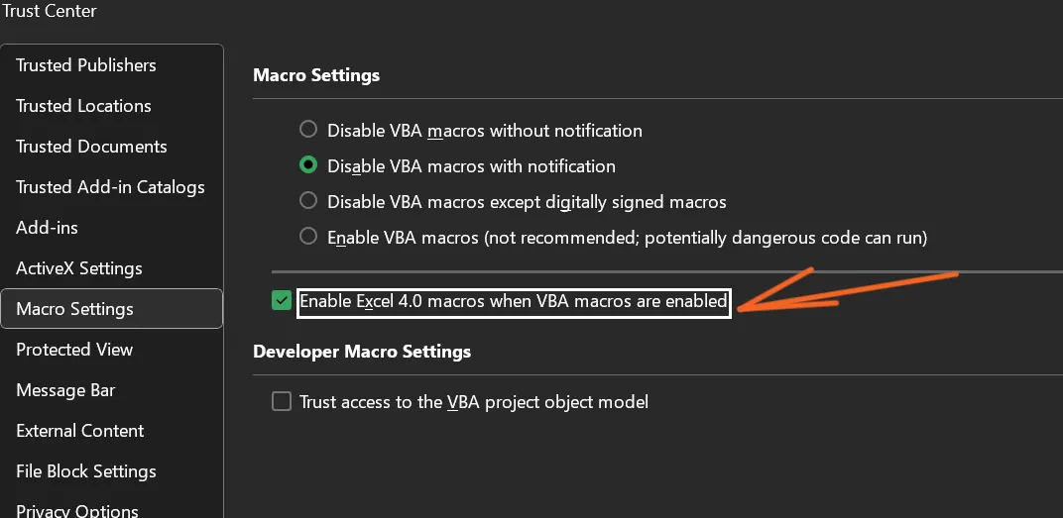Select Macro Settings in the sidebar

tap(74, 309)
